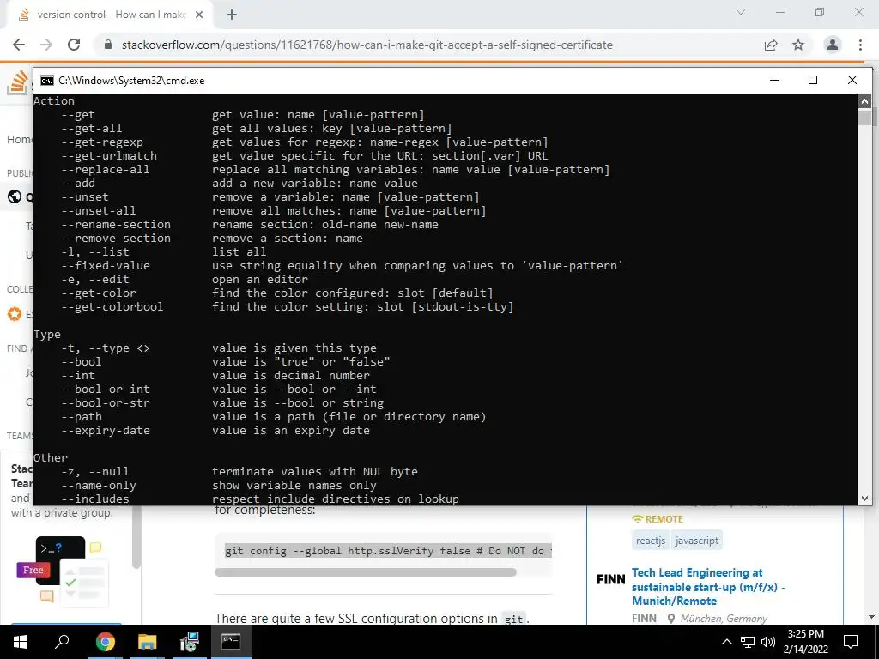Viewport: 879px width, 659px height.
Task: Bookmark this page with the star icon
Action: (798, 45)
